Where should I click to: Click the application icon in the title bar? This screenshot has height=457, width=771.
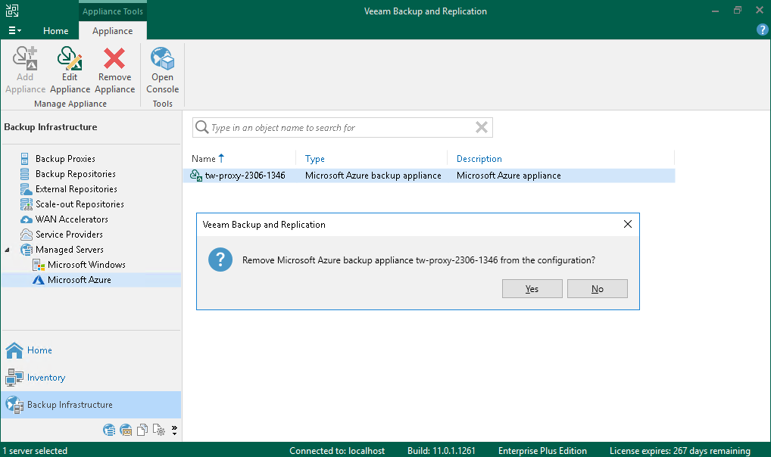[x=12, y=11]
